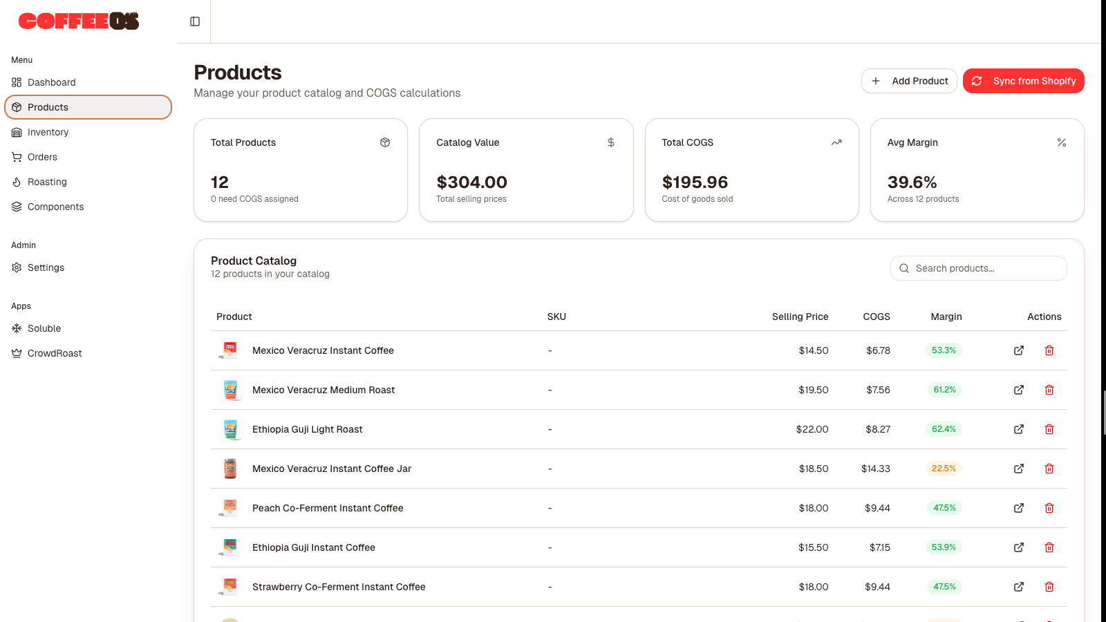1106x622 pixels.
Task: Delete Mexico Veracruz Instant Coffee Jar
Action: pyautogui.click(x=1049, y=469)
